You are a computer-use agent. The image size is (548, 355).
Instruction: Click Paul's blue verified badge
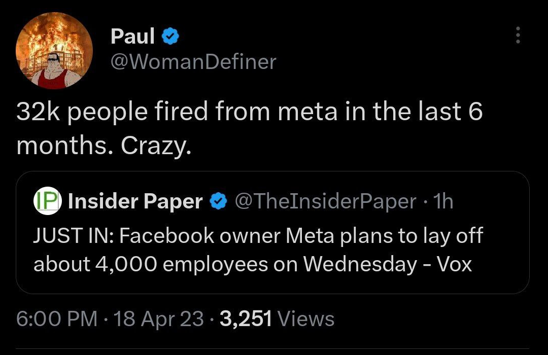[168, 36]
